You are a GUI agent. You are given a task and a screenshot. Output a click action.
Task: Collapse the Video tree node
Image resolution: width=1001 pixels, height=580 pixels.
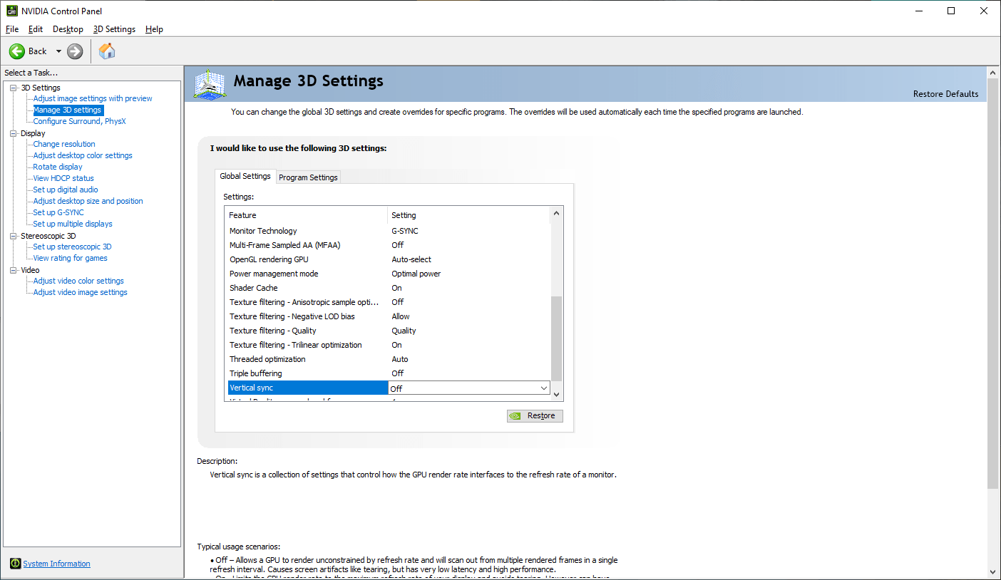pos(14,270)
